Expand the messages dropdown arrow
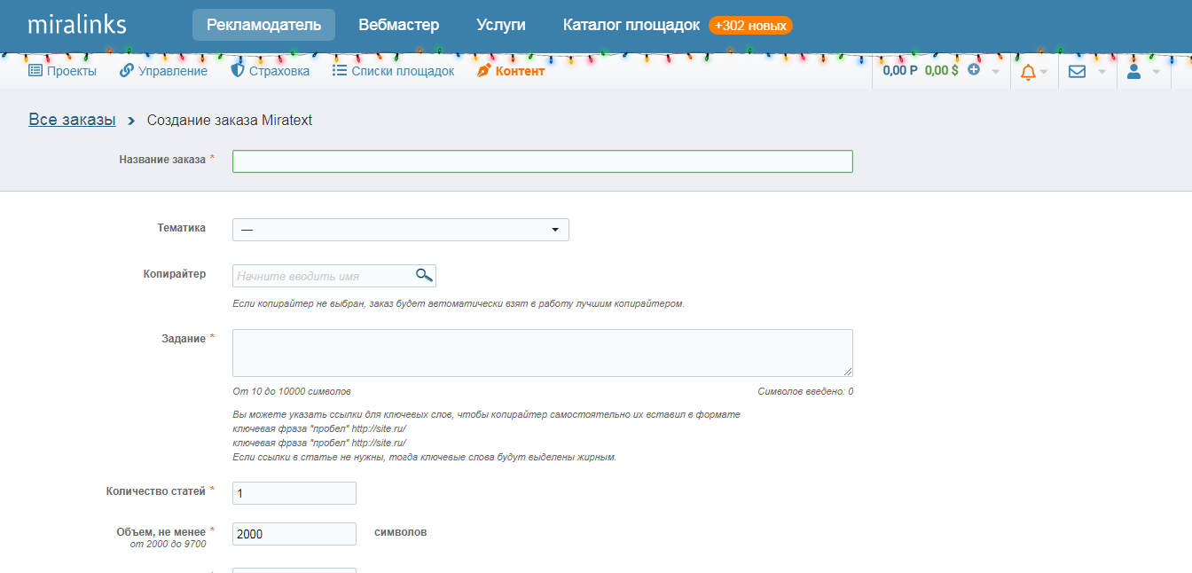 pyautogui.click(x=1102, y=72)
